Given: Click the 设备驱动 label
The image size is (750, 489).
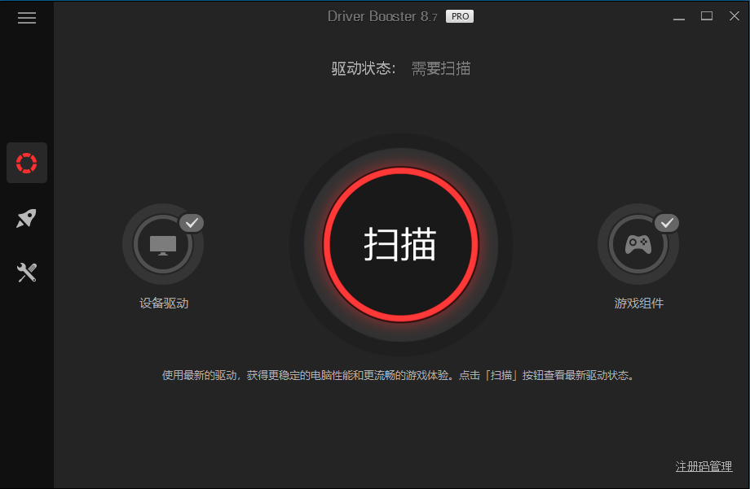Looking at the screenshot, I should click(163, 302).
